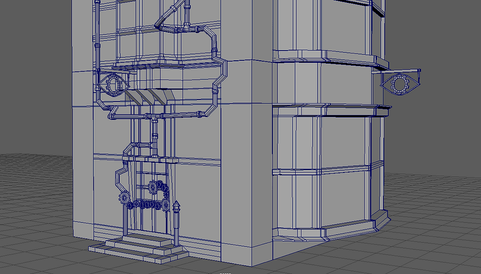Select the striped awning below the balcony
The width and height of the screenshot is (481, 274).
149,97
